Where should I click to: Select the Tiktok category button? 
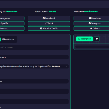[49, 23]
